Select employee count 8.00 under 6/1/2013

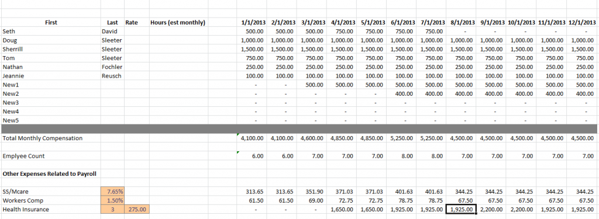pos(401,156)
